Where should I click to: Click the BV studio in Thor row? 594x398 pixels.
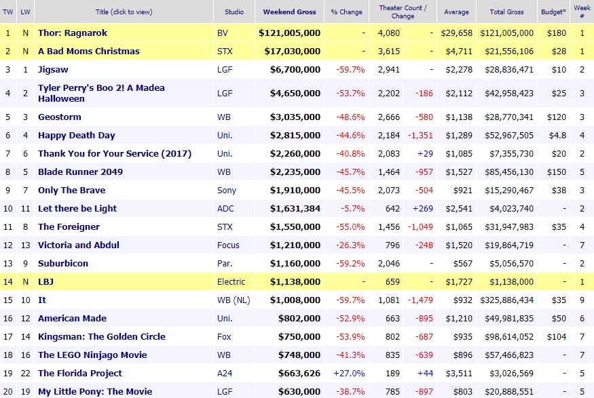click(x=223, y=33)
